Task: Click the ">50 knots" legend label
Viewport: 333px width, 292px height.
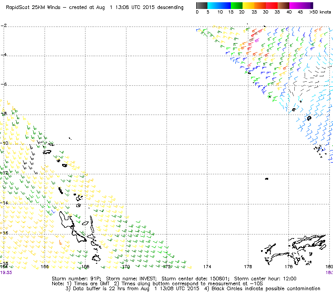Action: (320, 12)
